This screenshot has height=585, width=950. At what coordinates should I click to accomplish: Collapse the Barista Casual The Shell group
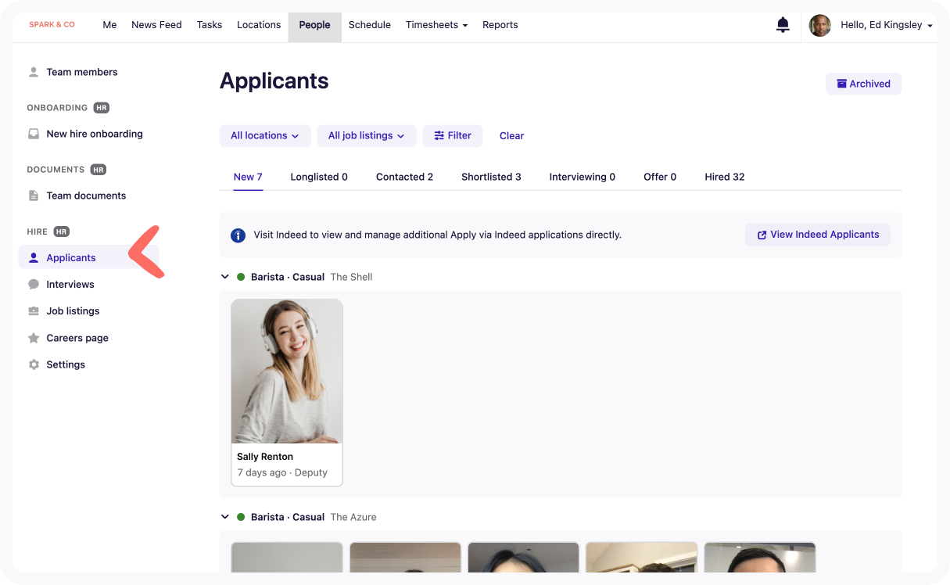tap(225, 277)
